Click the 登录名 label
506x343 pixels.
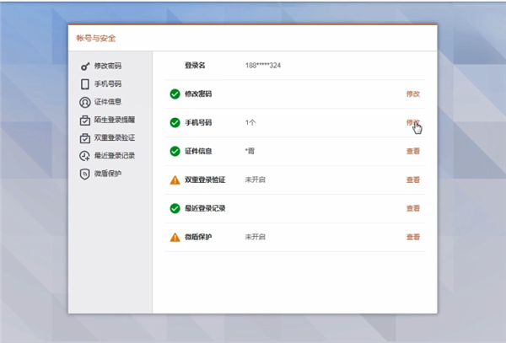click(x=195, y=66)
